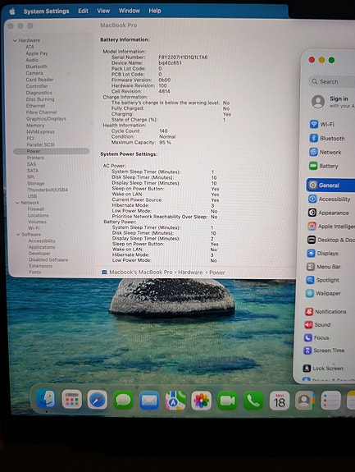The height and width of the screenshot is (472, 355).
Task: Collapse the Network section disclosure triangle
Action: pos(17,203)
